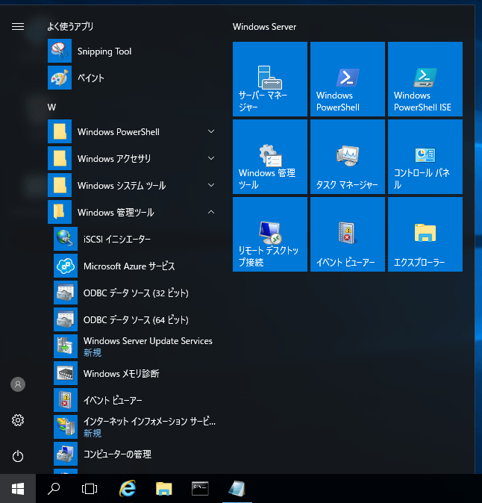Open the サーバー マネージャー tile
This screenshot has height=503, width=482.
pyautogui.click(x=270, y=79)
